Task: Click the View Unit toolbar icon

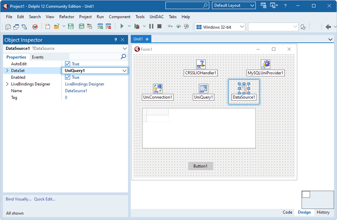Action: [x=8, y=27]
